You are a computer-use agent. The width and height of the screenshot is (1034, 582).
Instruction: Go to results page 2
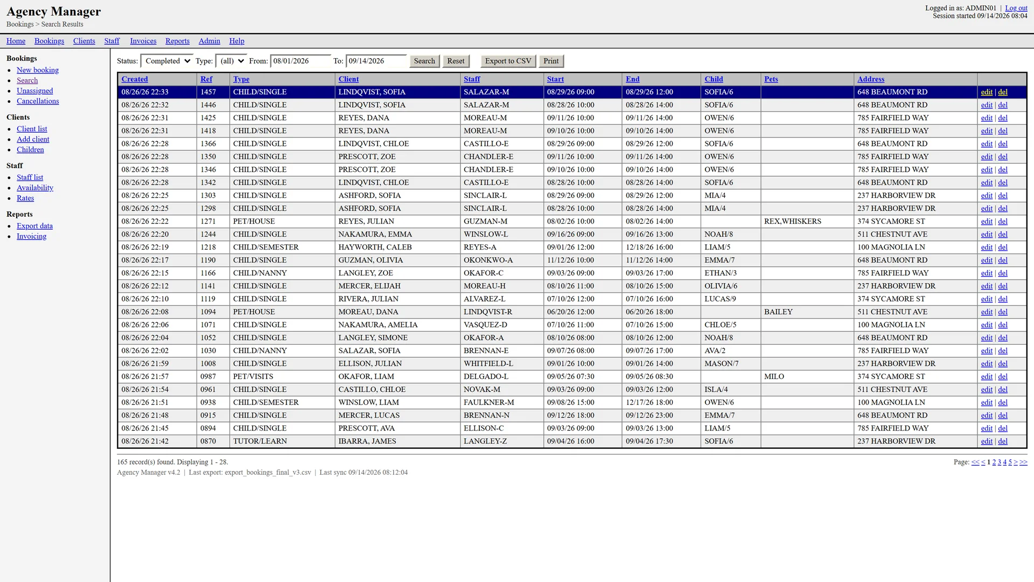(x=994, y=462)
